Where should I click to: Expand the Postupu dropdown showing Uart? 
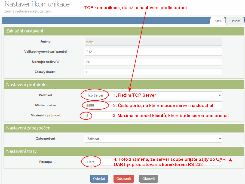[153, 162]
